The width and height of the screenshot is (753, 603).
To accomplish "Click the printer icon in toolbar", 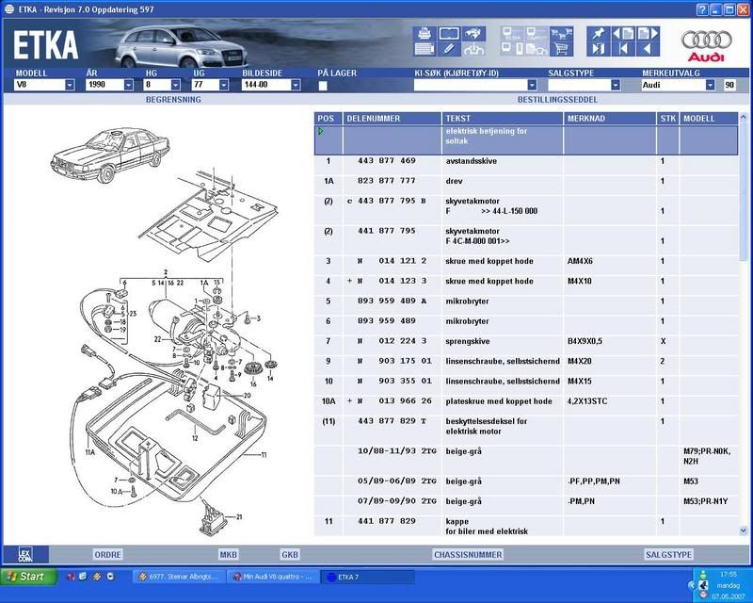I will [x=425, y=33].
